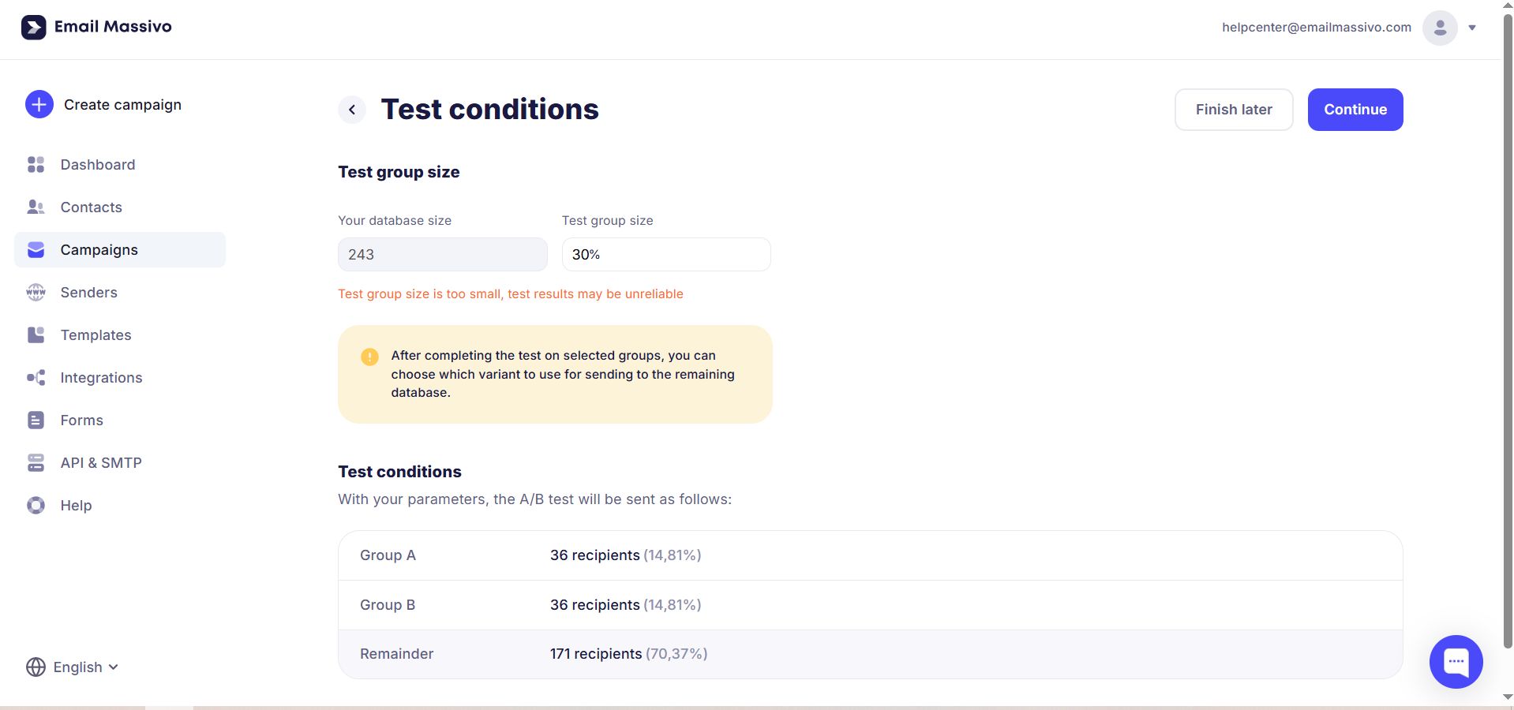Open the Integrations menu item
The width and height of the screenshot is (1514, 710).
[x=101, y=377]
